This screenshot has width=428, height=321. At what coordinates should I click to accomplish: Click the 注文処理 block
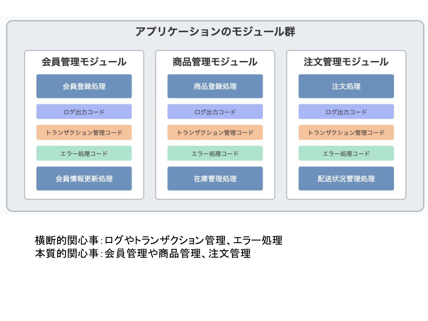click(346, 86)
